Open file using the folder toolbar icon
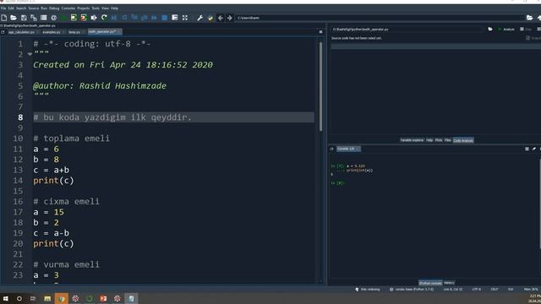The image size is (541, 304). coord(14,18)
